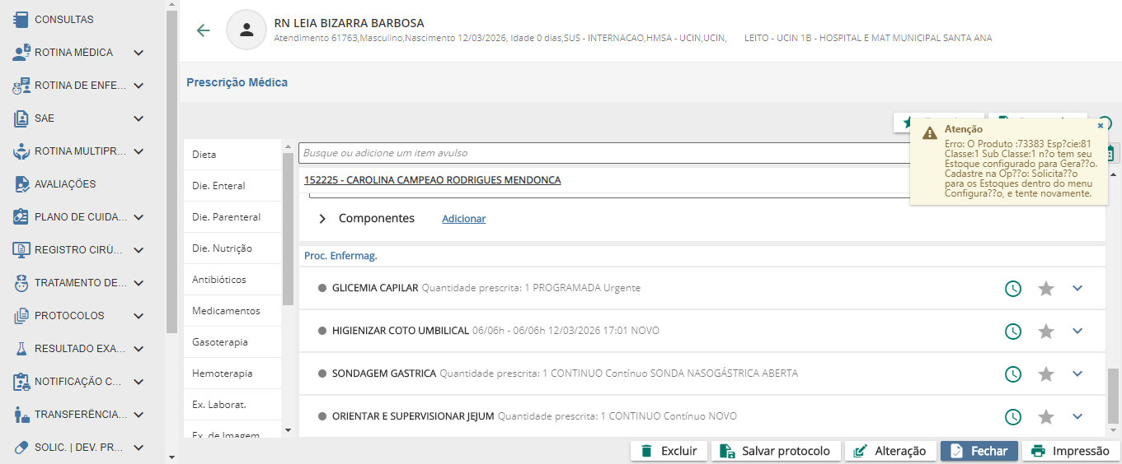The image size is (1122, 464).
Task: Click the patient avatar icon
Action: (246, 30)
